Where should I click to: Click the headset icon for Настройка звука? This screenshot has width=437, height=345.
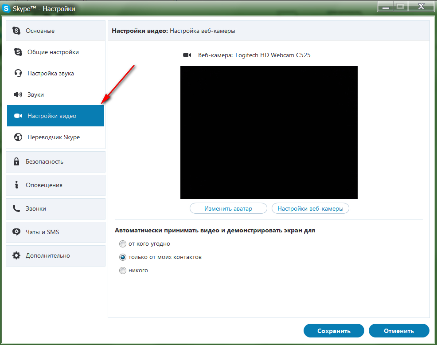pyautogui.click(x=18, y=73)
